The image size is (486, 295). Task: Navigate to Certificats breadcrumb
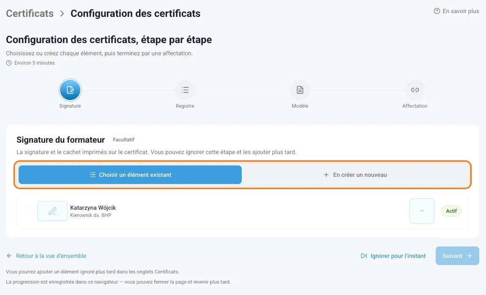coord(30,14)
